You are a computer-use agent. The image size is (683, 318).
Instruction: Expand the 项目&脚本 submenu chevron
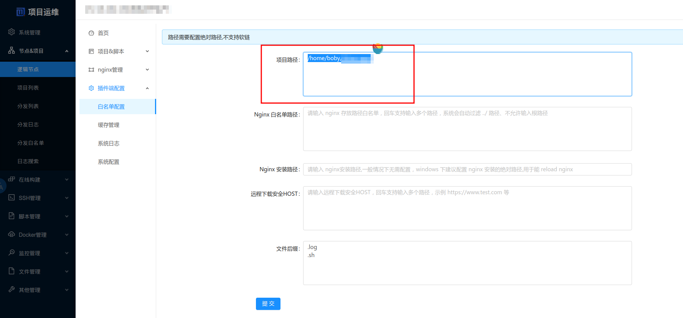pos(147,51)
